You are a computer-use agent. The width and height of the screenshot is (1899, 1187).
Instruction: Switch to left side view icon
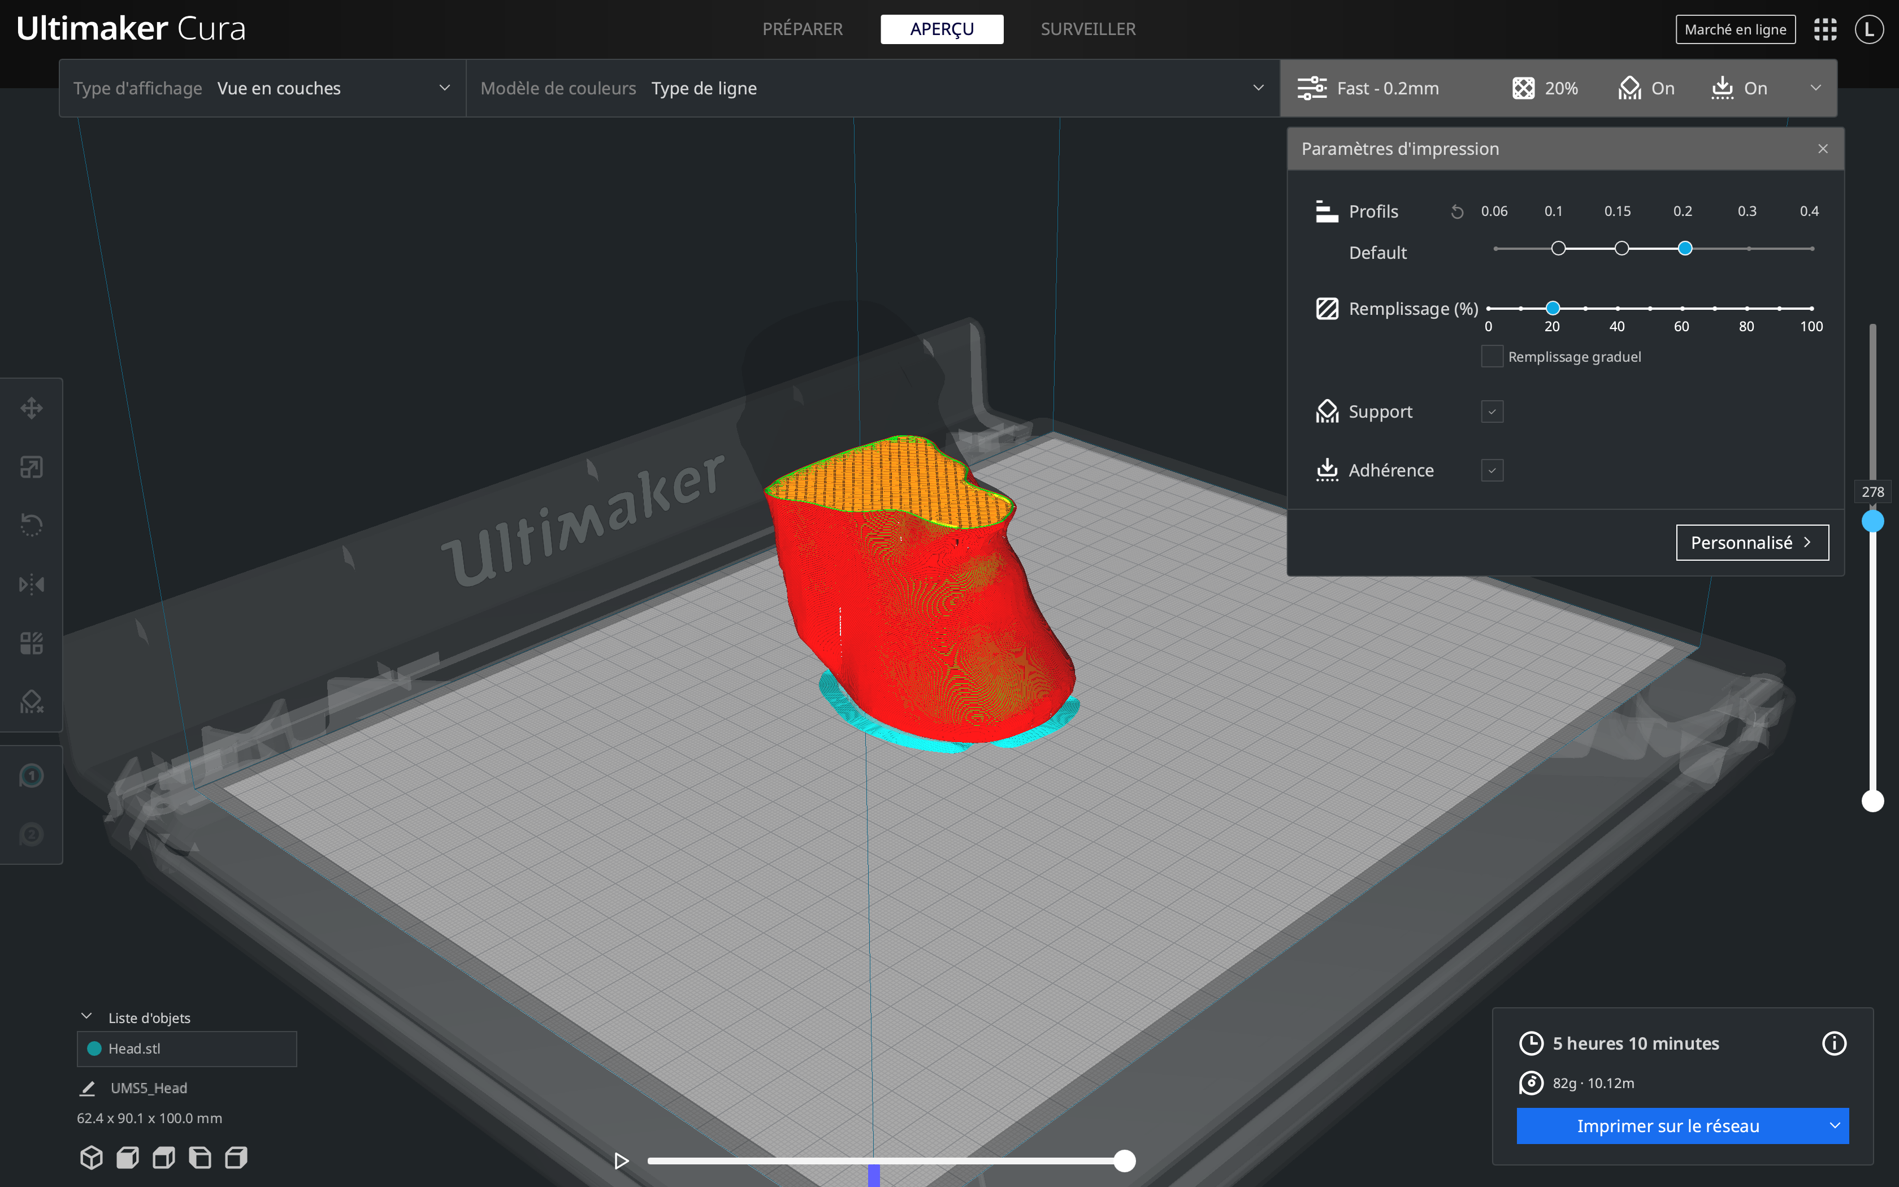pos(200,1157)
